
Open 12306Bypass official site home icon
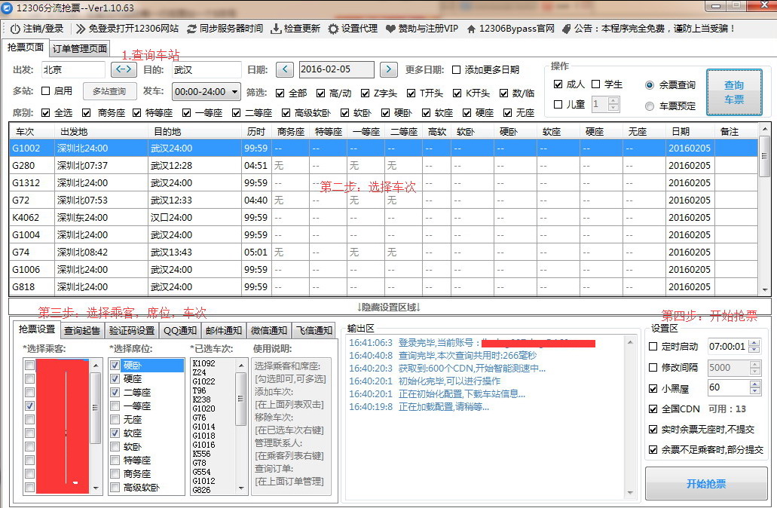coord(471,29)
